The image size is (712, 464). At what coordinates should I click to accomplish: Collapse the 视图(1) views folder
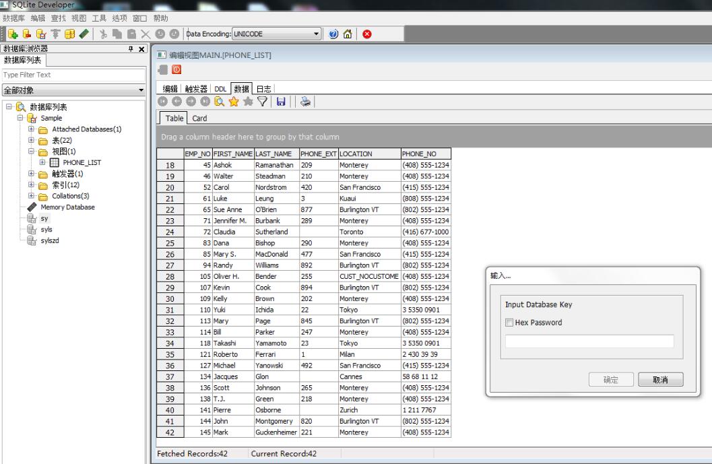(32, 151)
